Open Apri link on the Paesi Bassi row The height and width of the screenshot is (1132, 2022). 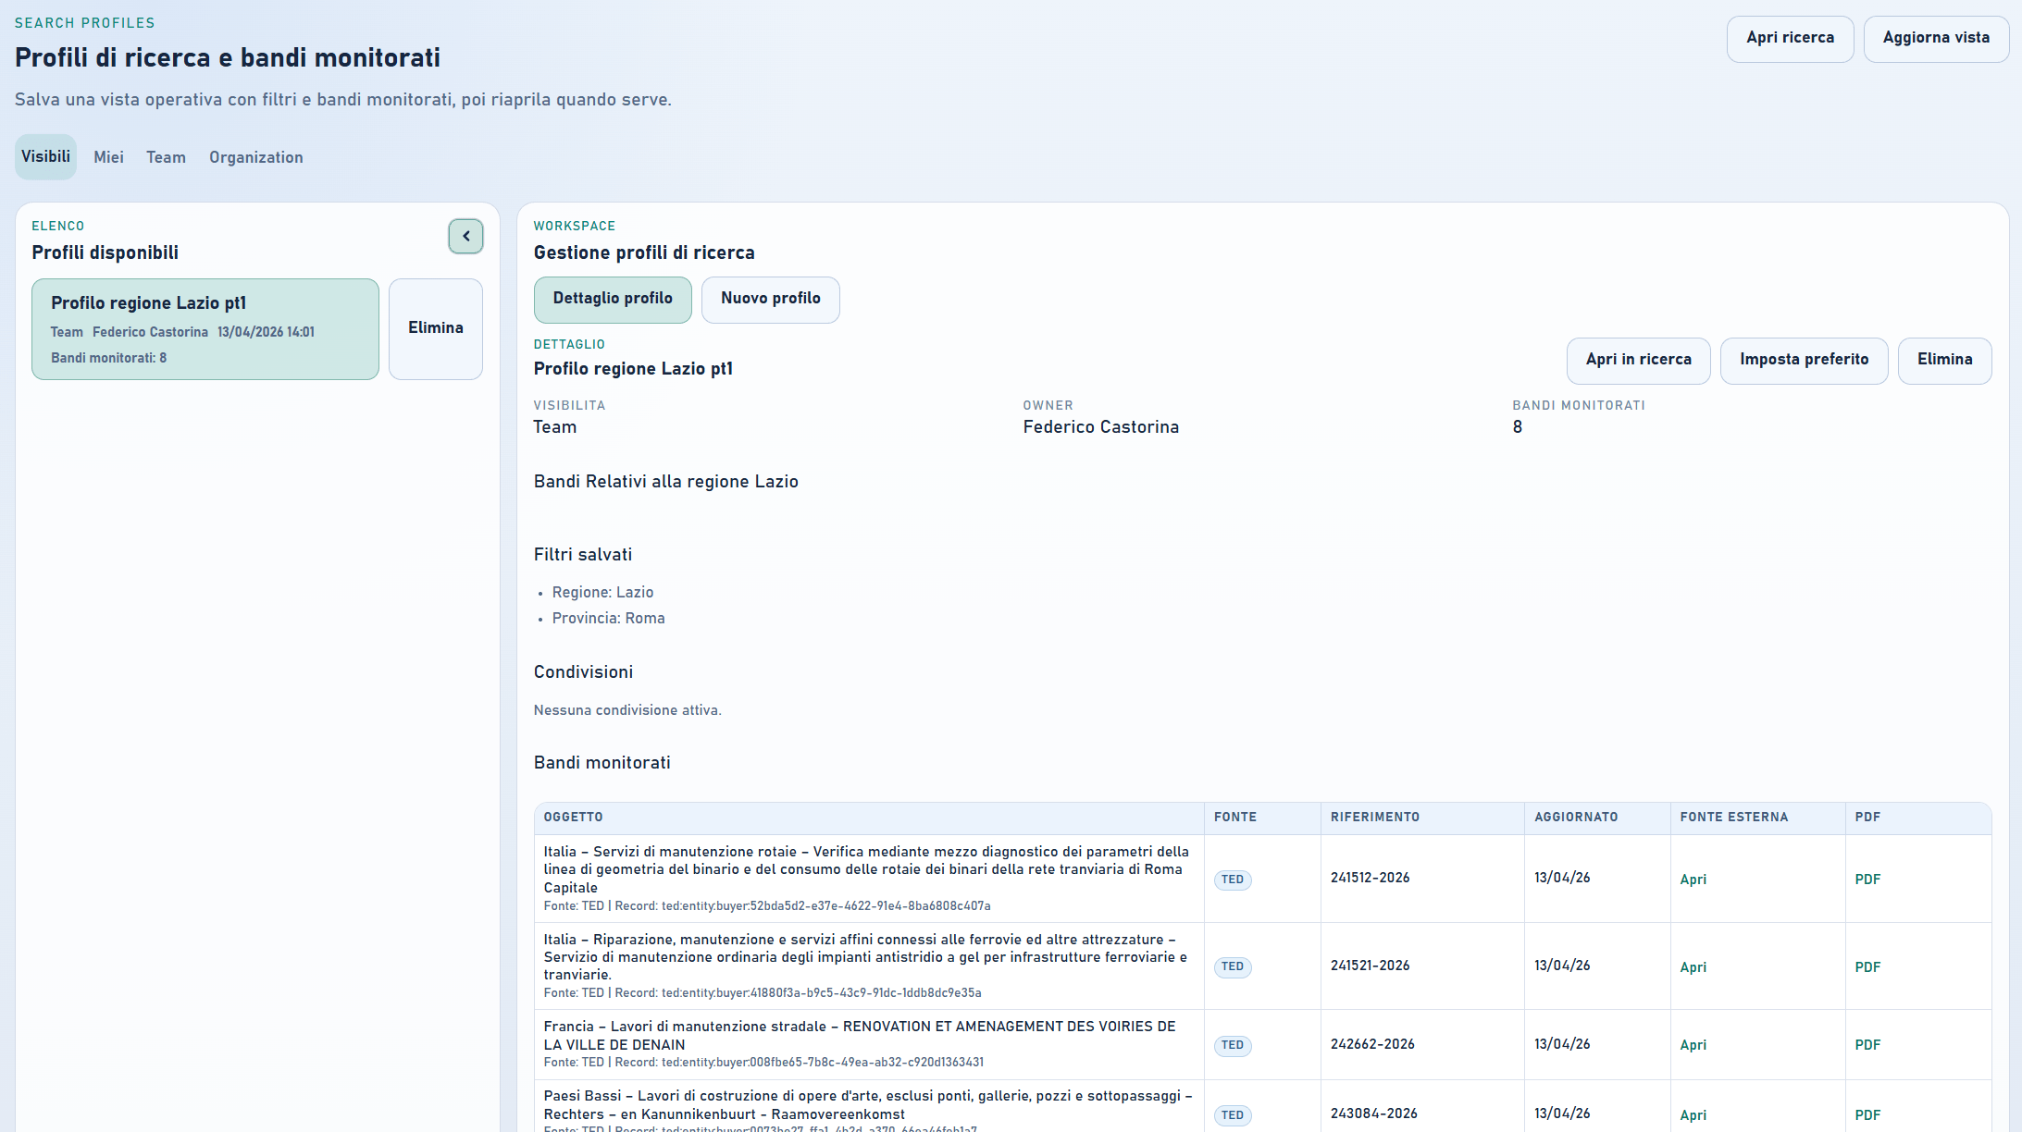pos(1693,1115)
